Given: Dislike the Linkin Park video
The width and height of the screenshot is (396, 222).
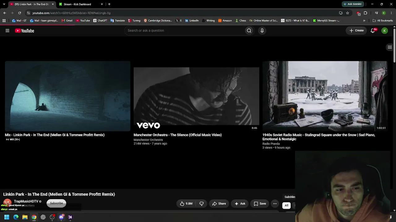Looking at the screenshot, I should coord(202,203).
